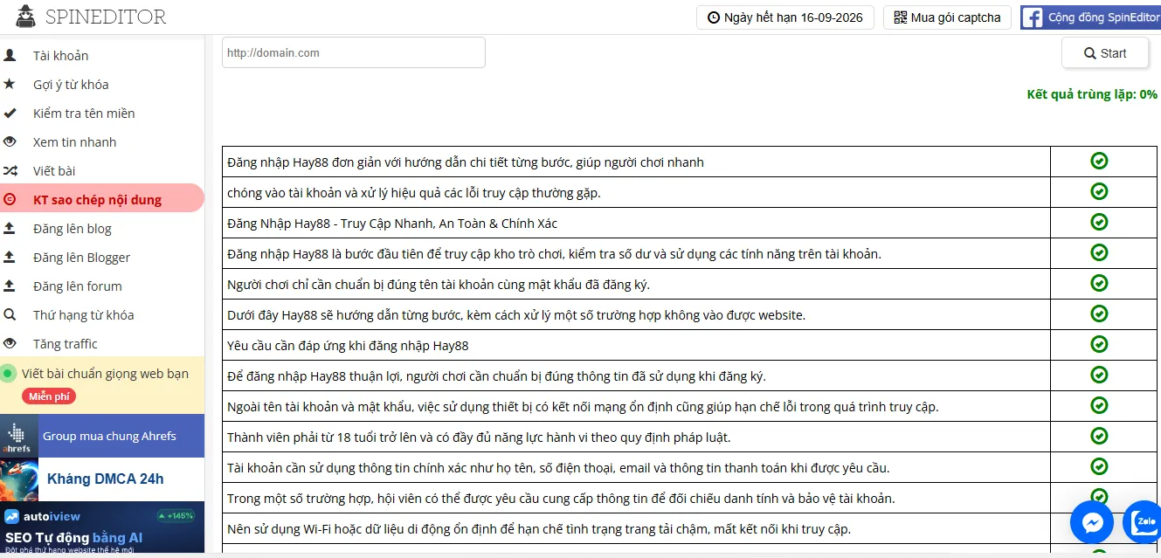Click the check mark for the 'Yêu cầu cần đáp ứng' row
The height and width of the screenshot is (558, 1161).
click(1099, 344)
